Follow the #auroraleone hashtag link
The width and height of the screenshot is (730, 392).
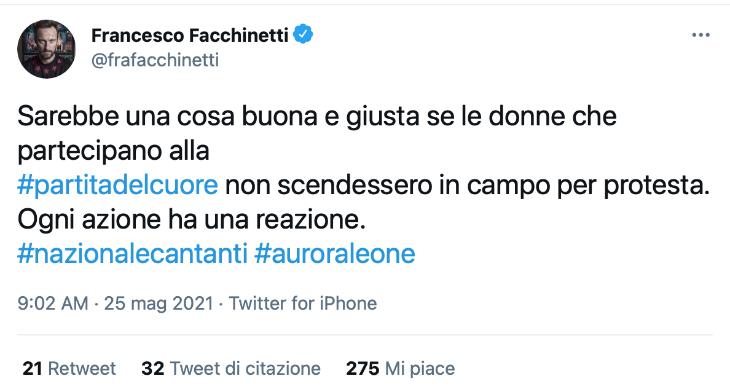click(x=335, y=254)
